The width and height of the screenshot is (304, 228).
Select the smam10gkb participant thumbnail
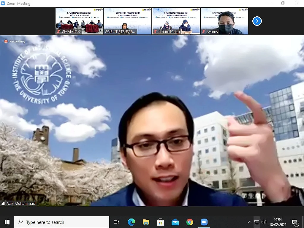click(x=176, y=21)
